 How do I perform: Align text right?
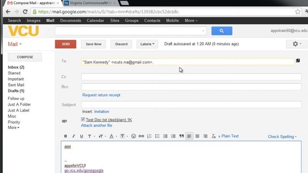pos(205,136)
